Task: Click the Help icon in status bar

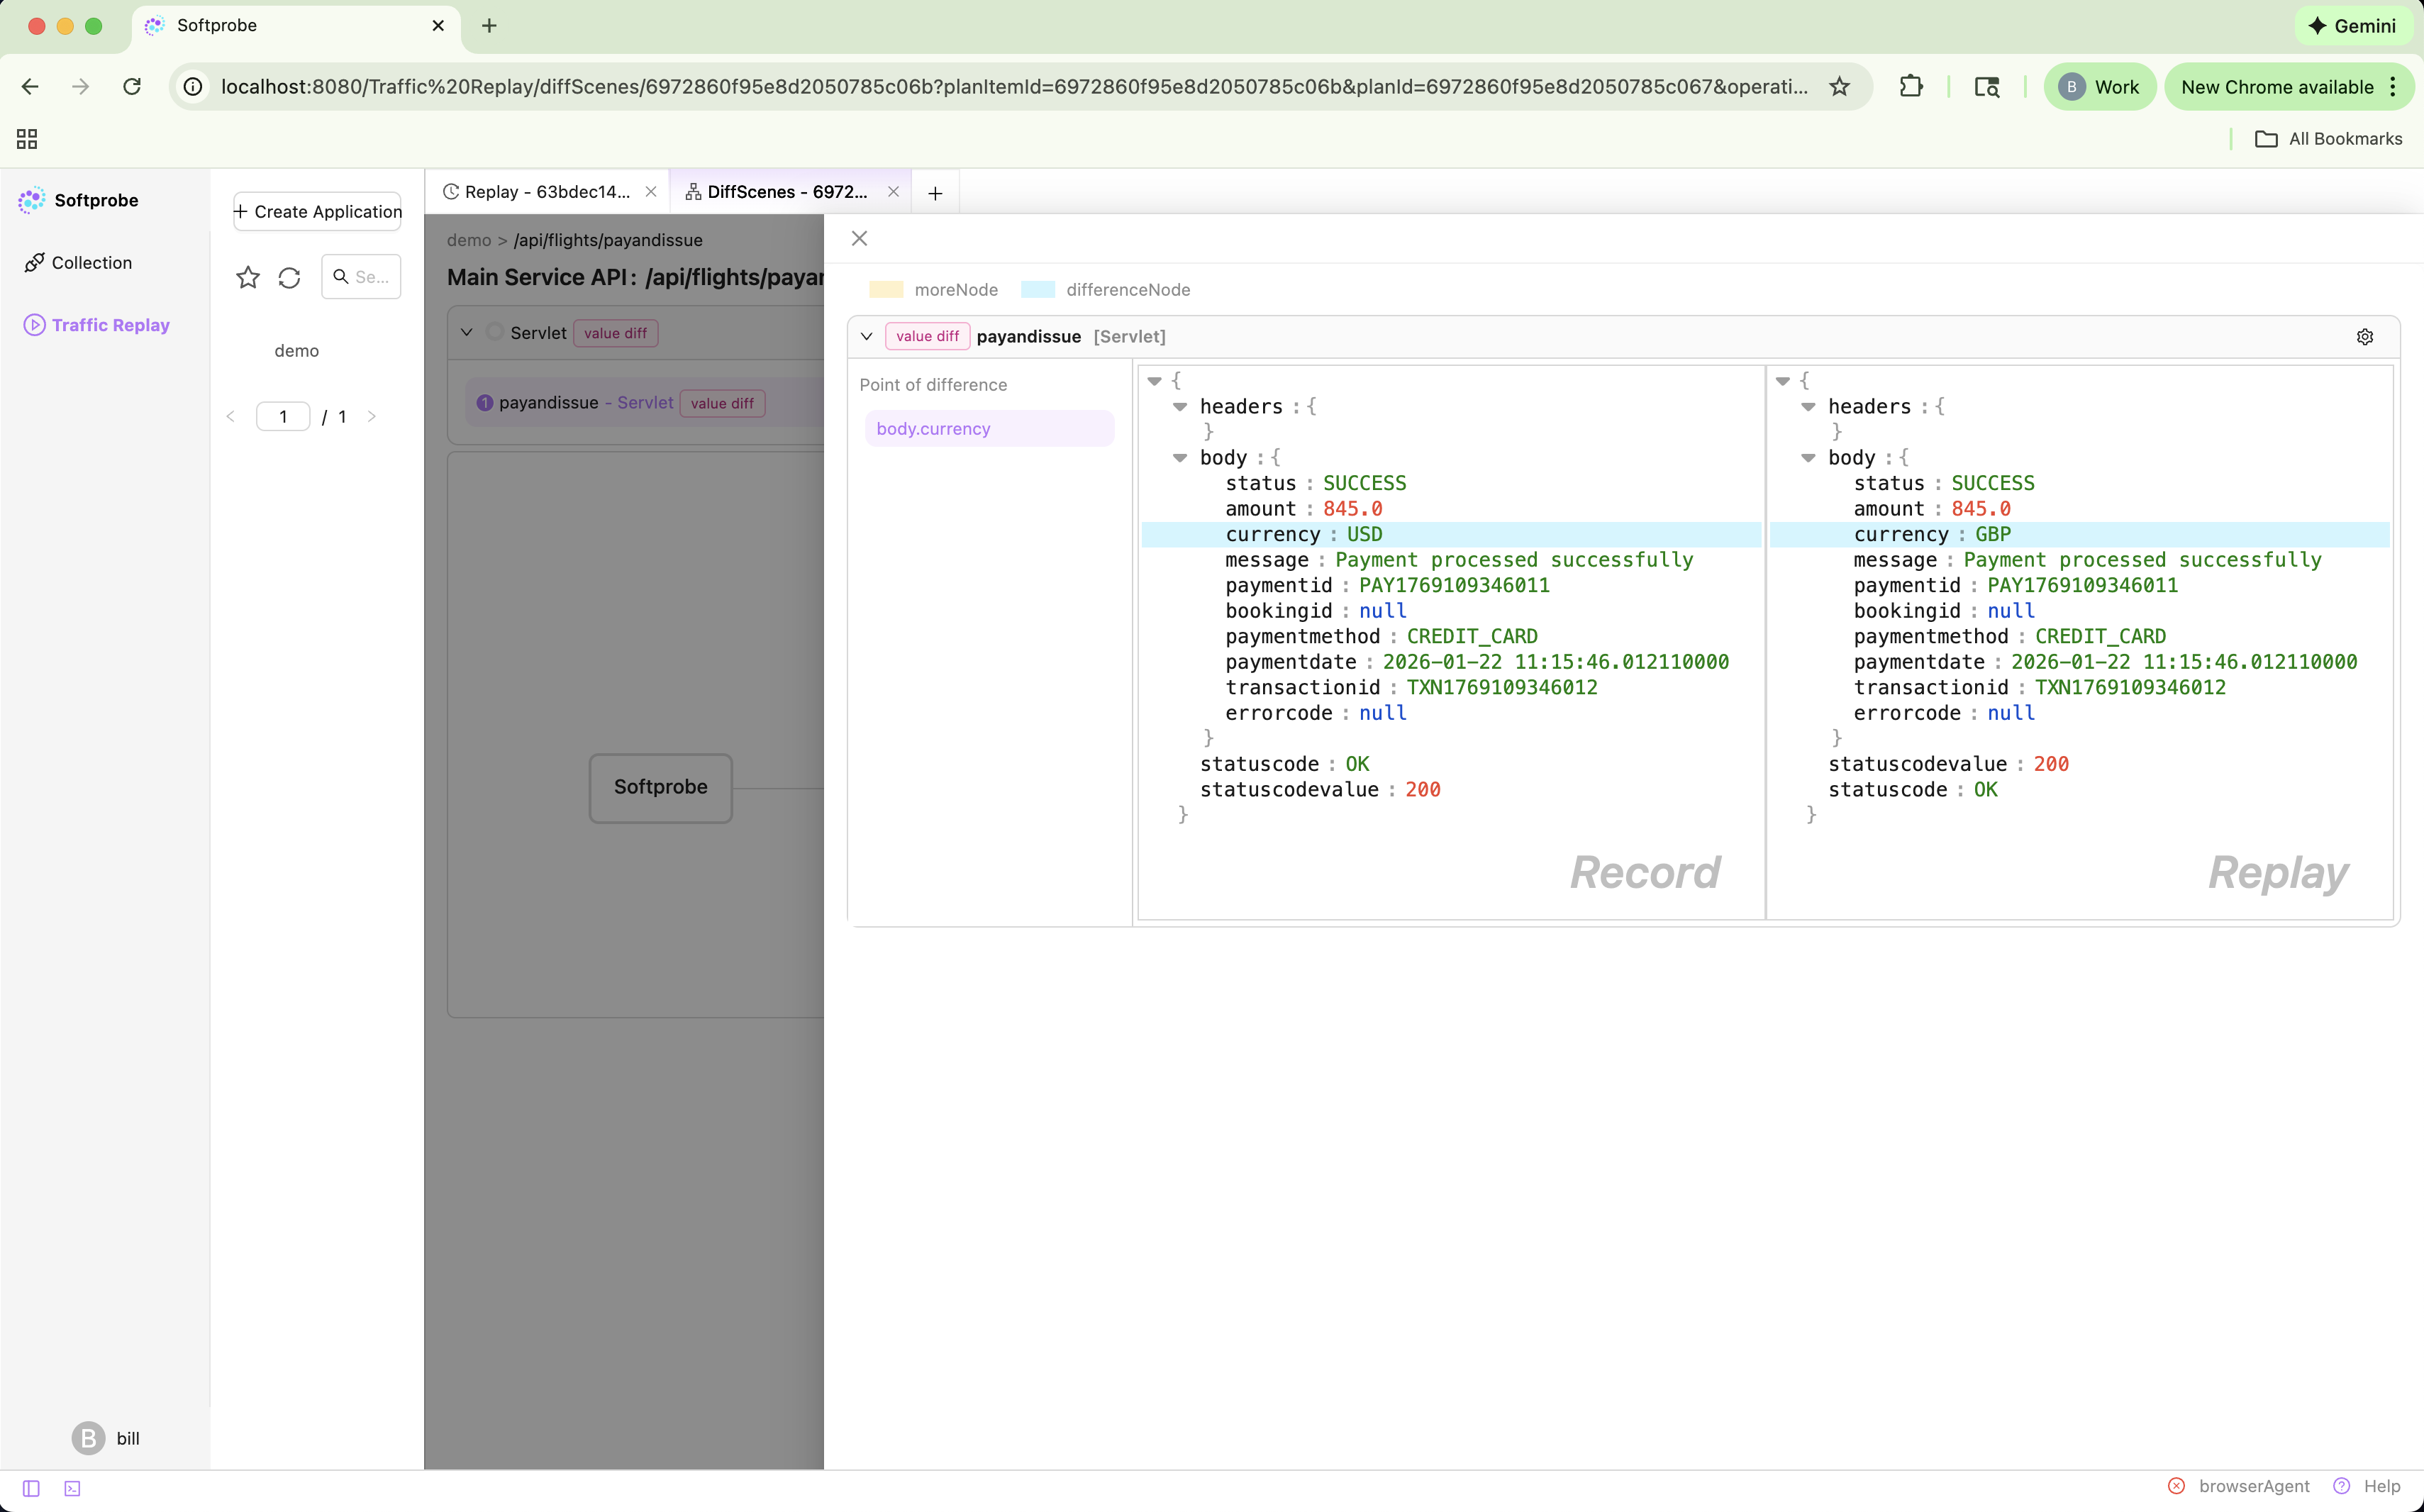Action: [2341, 1486]
